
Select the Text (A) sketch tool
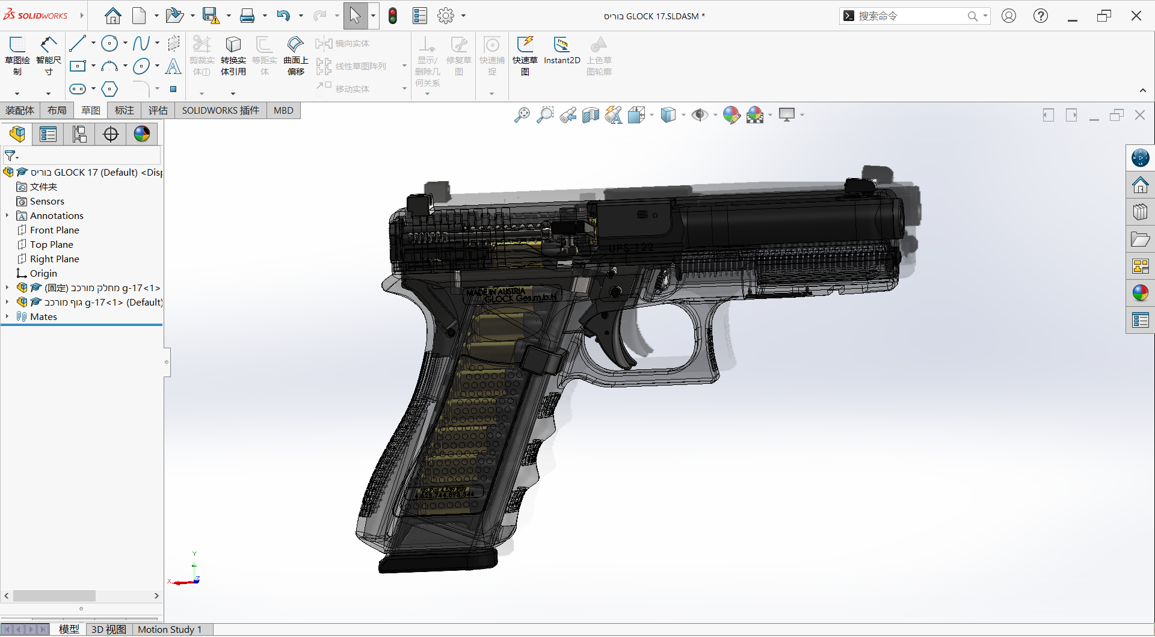(173, 66)
